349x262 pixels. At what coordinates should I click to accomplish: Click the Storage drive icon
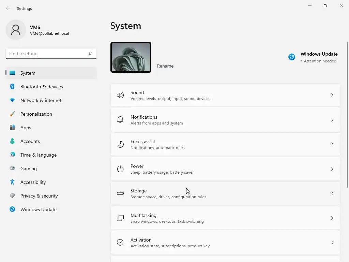120,193
